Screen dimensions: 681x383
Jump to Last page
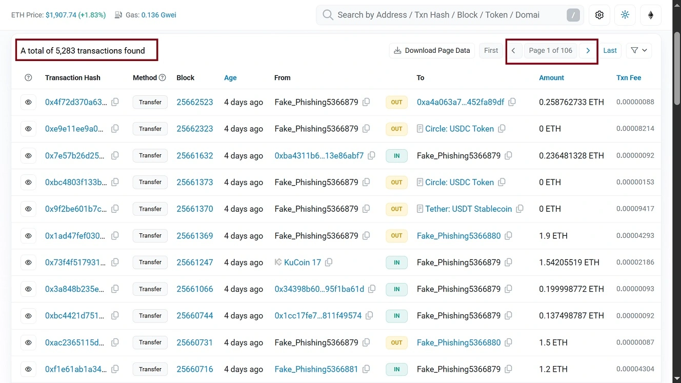(610, 50)
